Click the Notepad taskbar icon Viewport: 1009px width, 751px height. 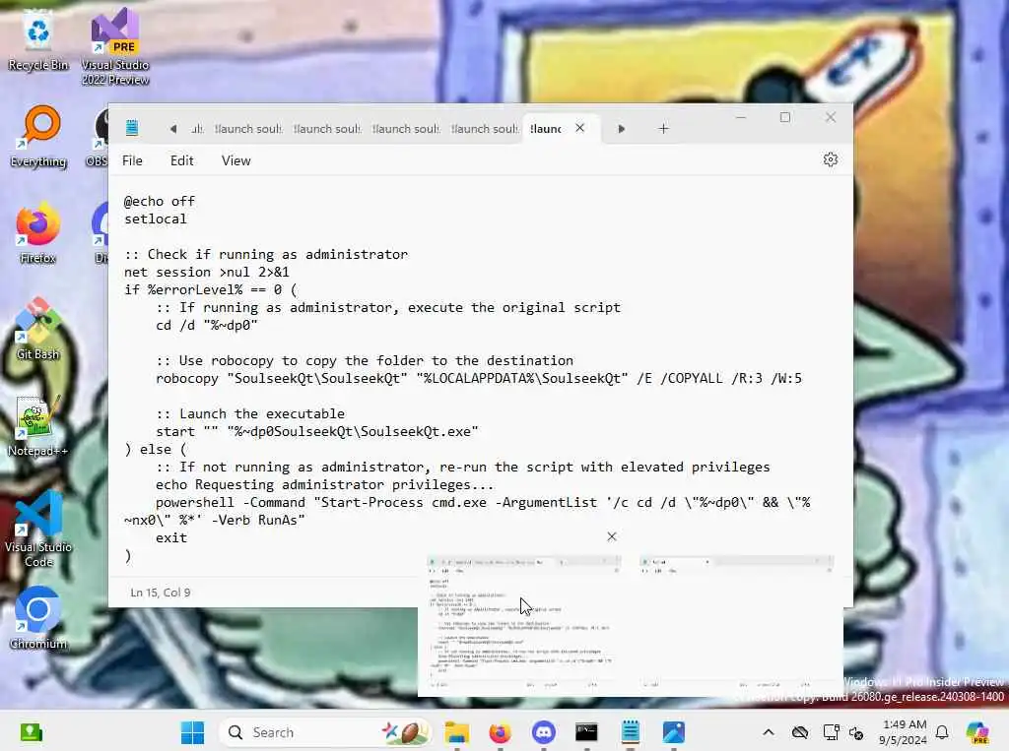coord(630,732)
